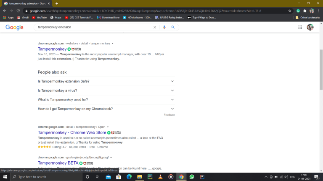Click the page vertical scrollbar
Viewport: 323px width, 181px height.
click(321, 70)
